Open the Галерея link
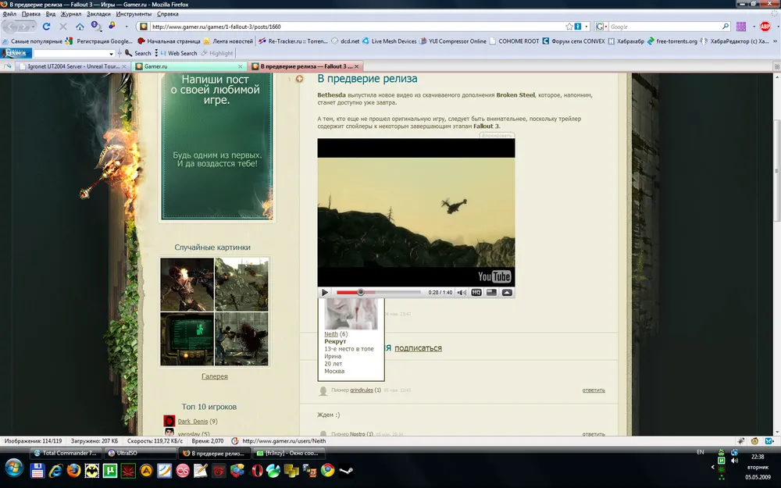The image size is (781, 488). click(x=215, y=376)
